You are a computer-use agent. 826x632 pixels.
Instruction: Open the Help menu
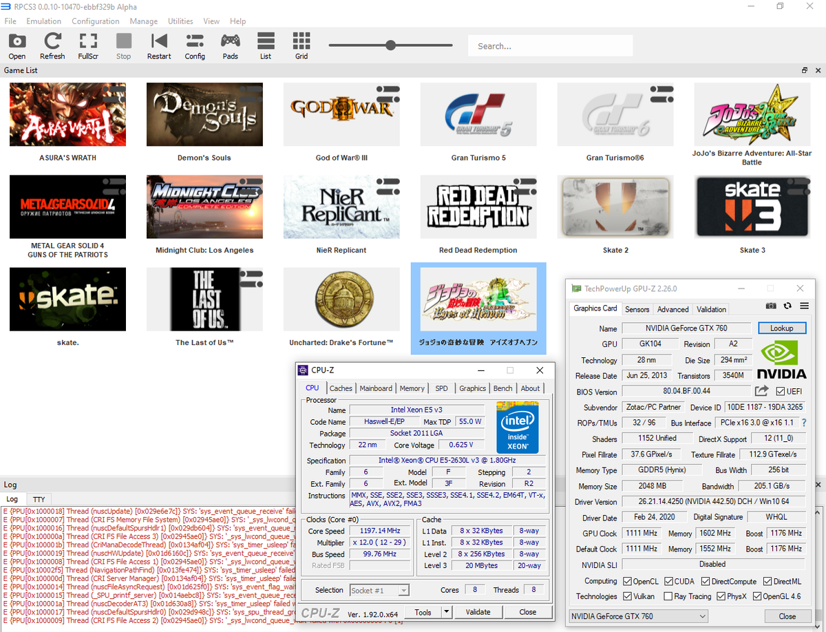[238, 21]
